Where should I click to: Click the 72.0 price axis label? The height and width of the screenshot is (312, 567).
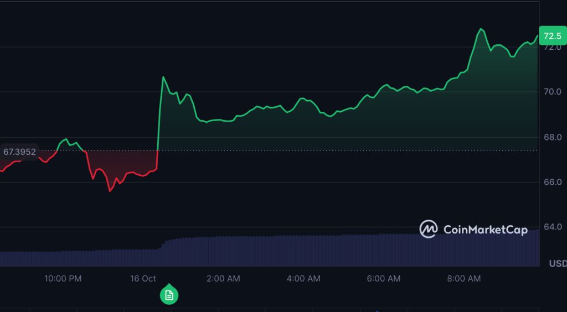pyautogui.click(x=552, y=48)
